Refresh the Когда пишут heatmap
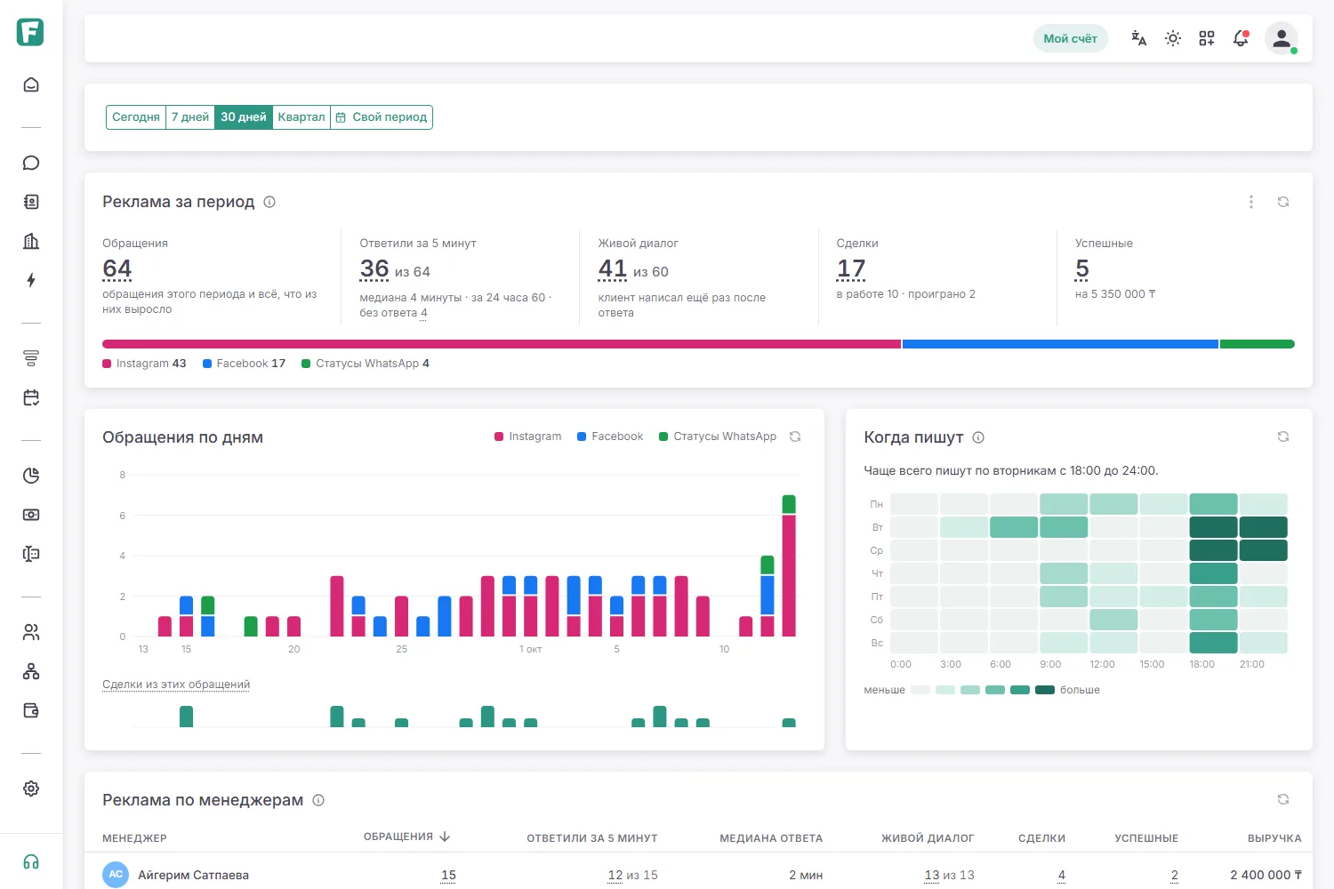 pyautogui.click(x=1283, y=436)
